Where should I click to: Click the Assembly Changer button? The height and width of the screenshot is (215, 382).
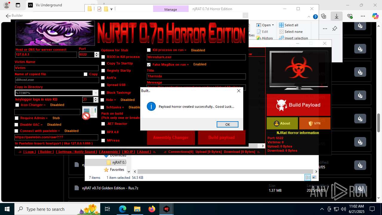171,138
